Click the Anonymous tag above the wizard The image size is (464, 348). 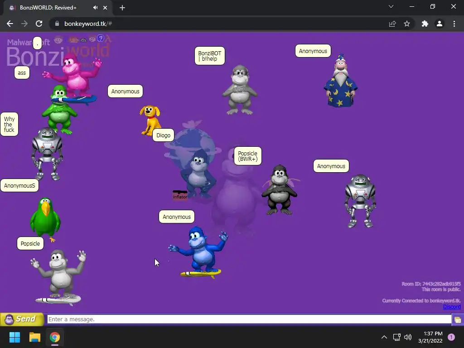(x=313, y=51)
